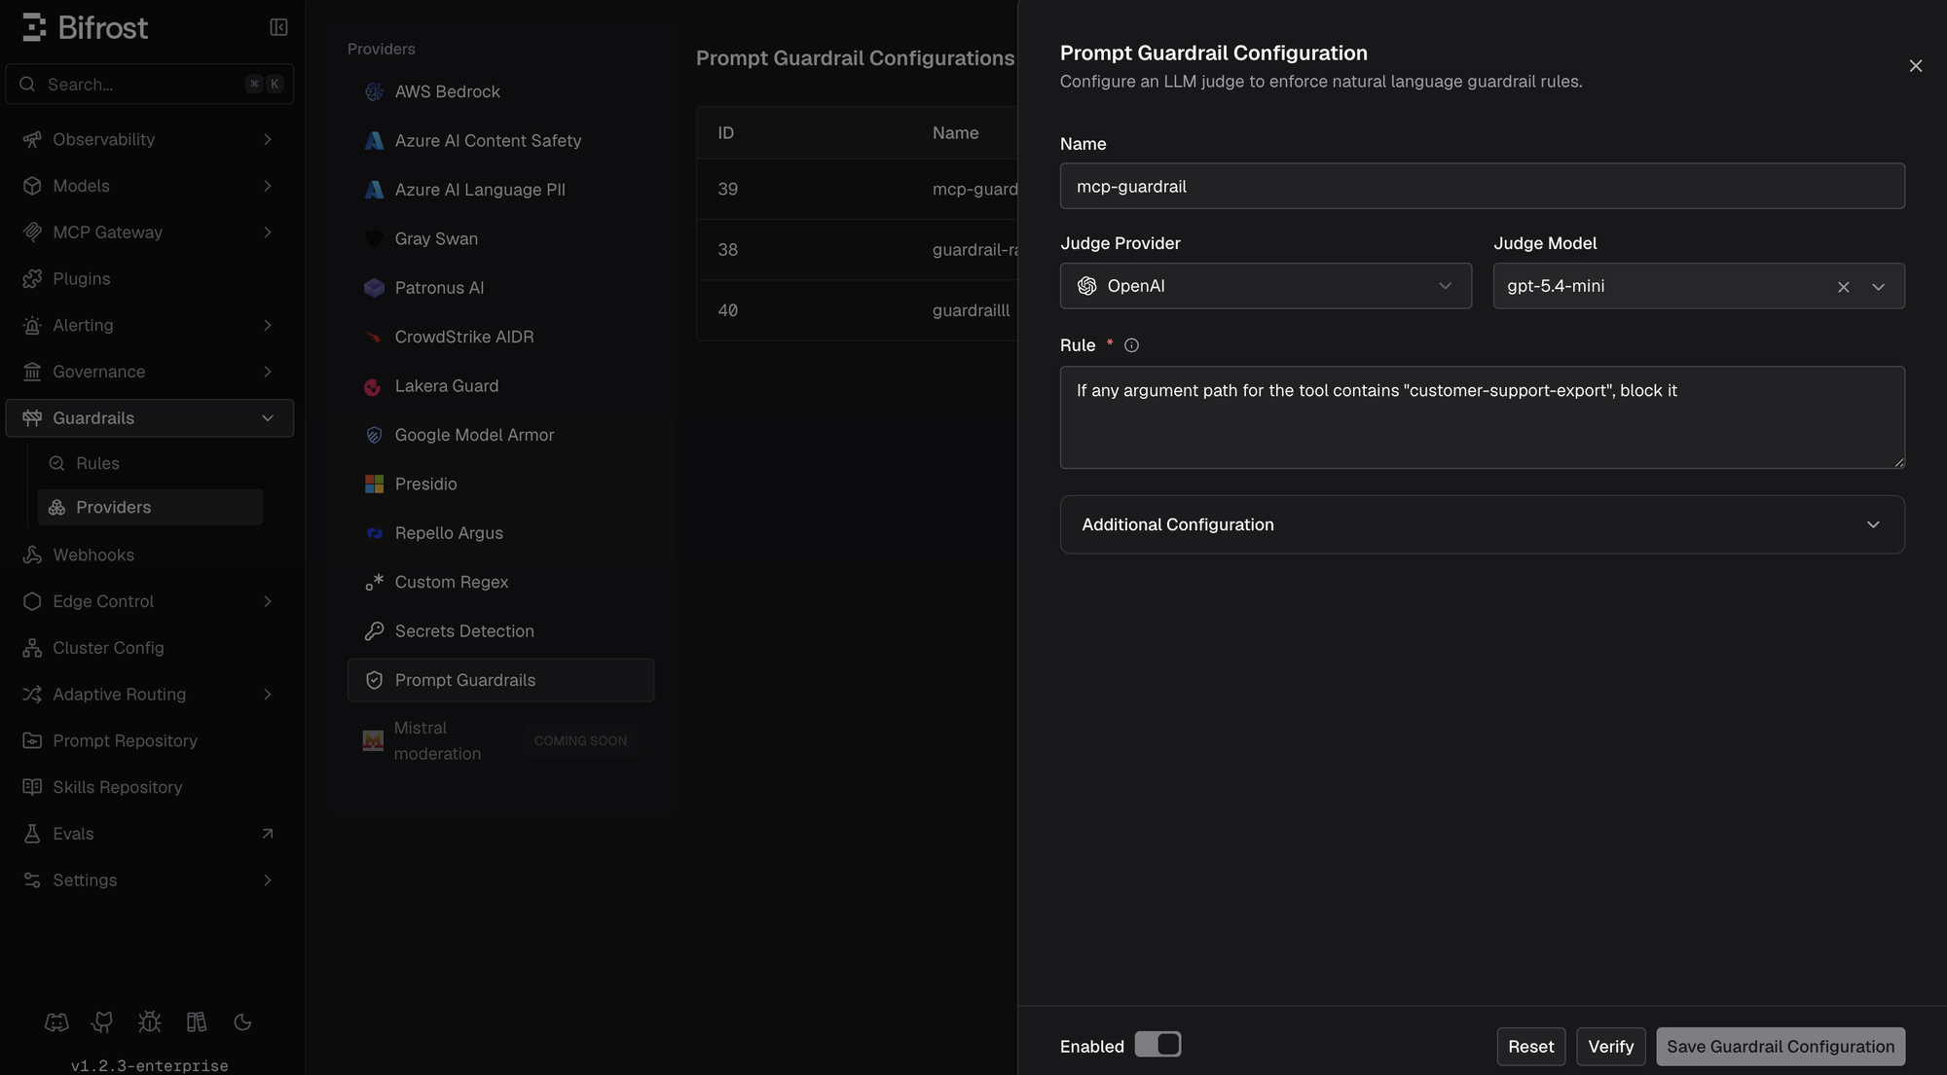This screenshot has height=1075, width=1947.
Task: Expand the Governance menu
Action: tap(149, 372)
